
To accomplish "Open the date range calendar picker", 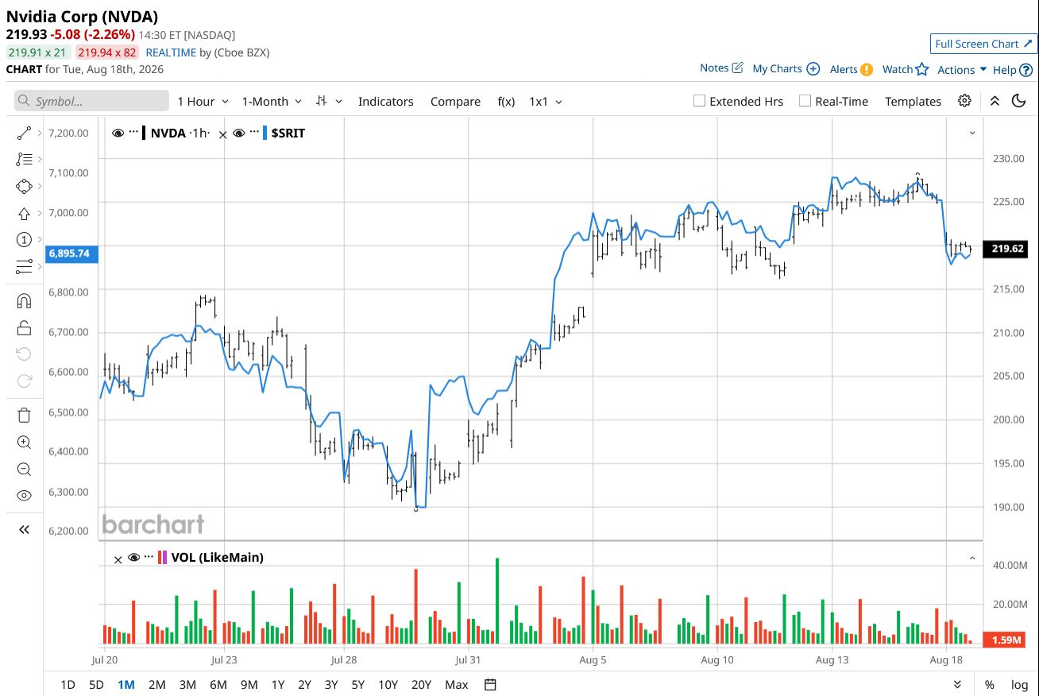I will (x=490, y=685).
